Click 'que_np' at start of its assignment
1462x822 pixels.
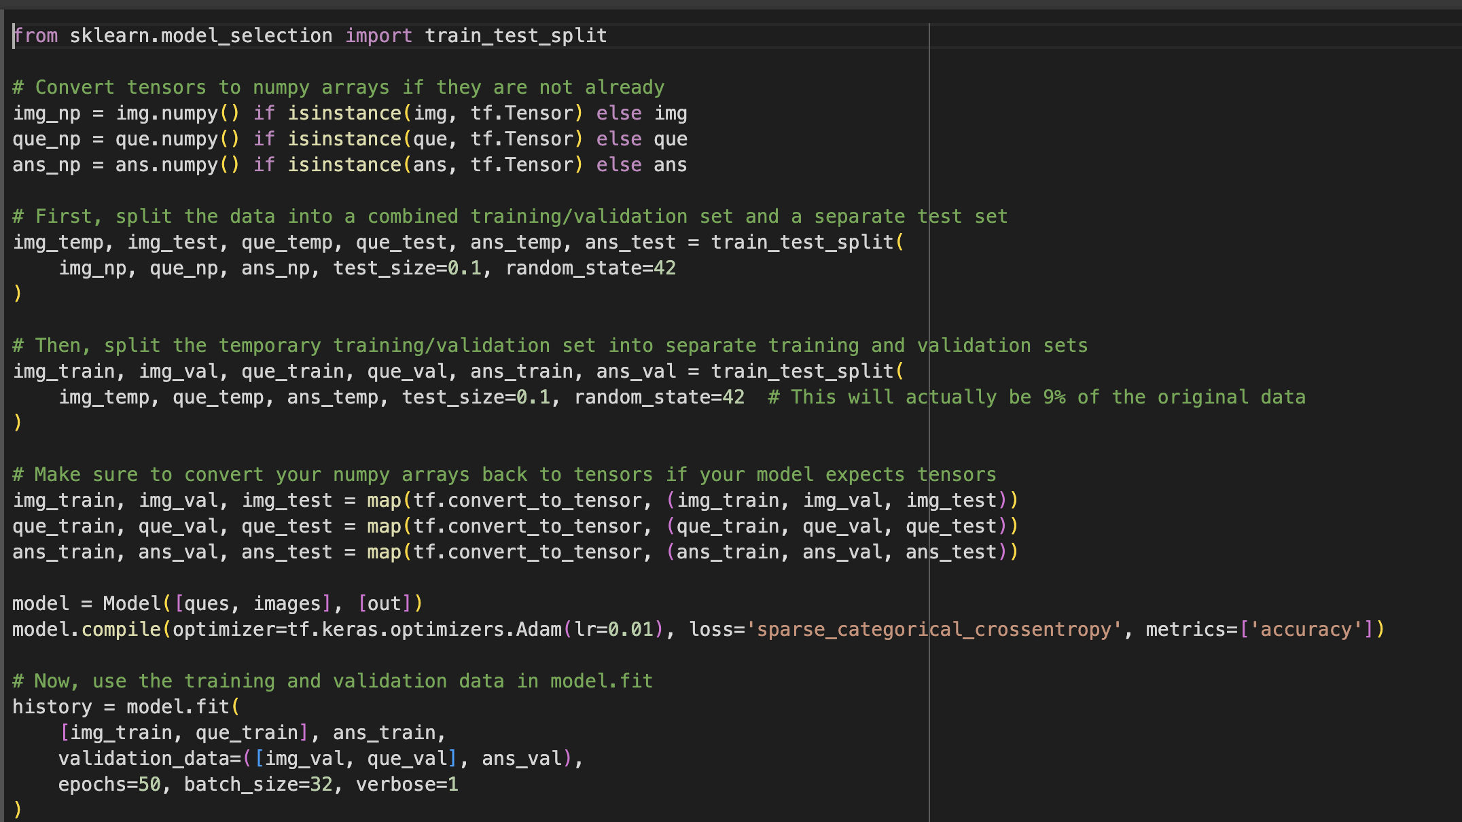click(46, 139)
